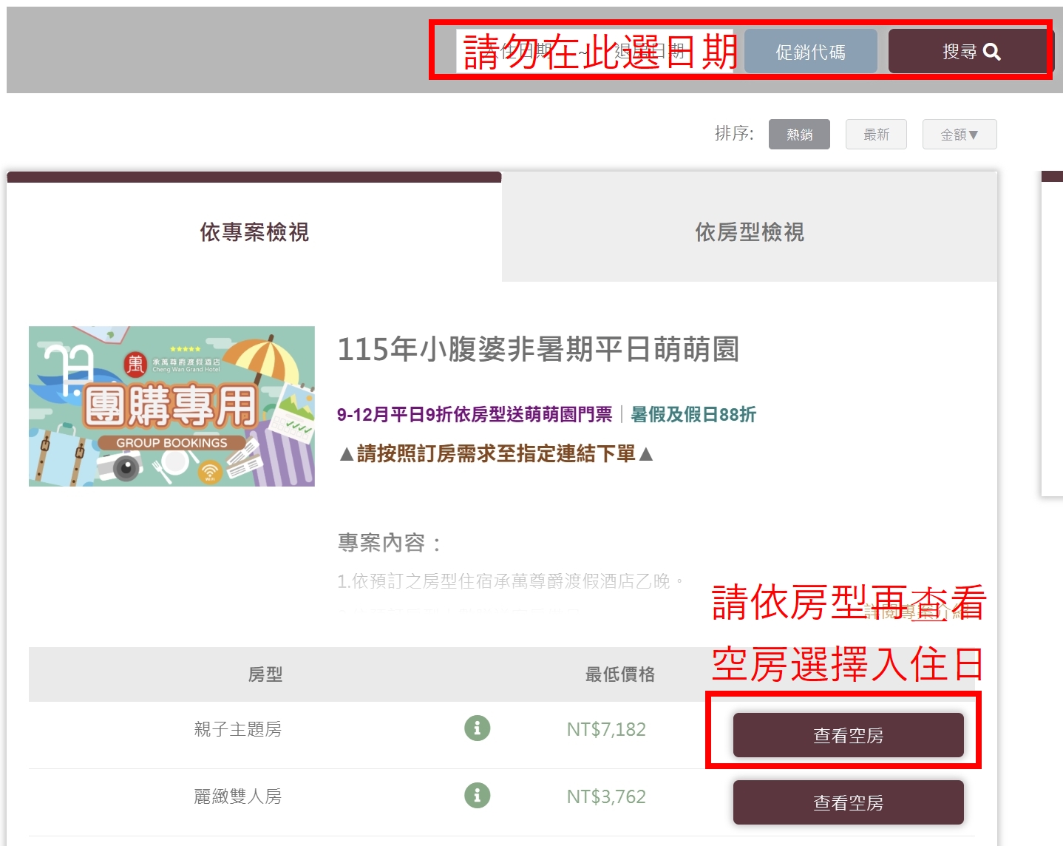
Task: Open the 115年小腹婆非暑期平日萌萌園 project title
Action: (x=538, y=349)
